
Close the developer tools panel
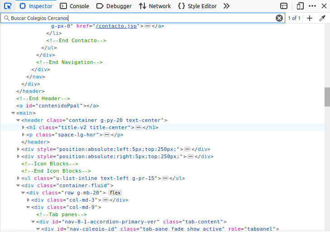324,6
